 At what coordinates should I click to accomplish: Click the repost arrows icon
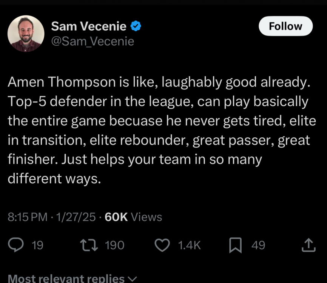tap(89, 245)
